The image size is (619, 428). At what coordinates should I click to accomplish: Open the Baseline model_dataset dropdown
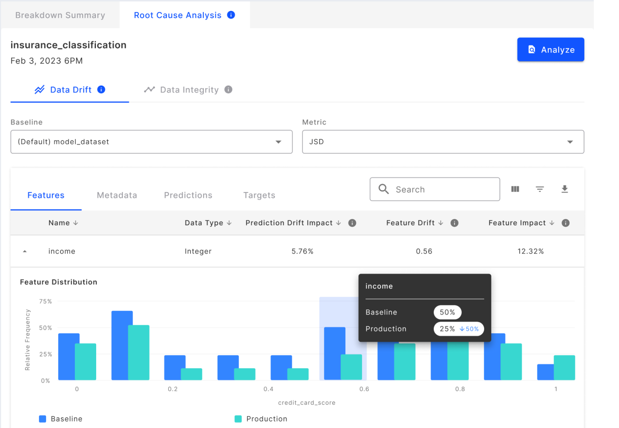coord(151,142)
